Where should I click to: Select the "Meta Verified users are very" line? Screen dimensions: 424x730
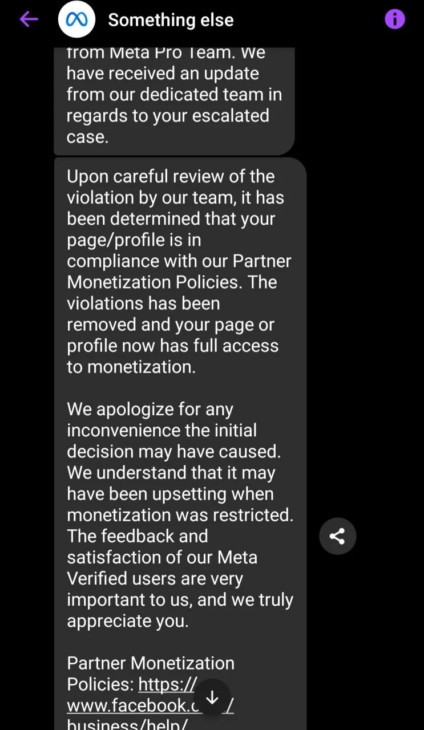[155, 578]
